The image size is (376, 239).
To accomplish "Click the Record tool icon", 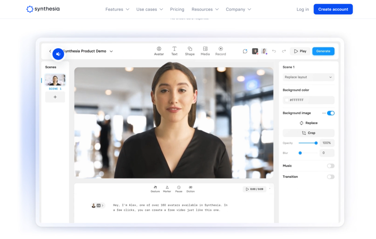I will tap(221, 49).
